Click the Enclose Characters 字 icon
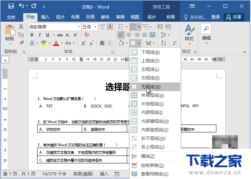The image size is (251, 179). [110, 43]
